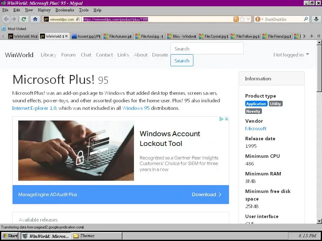Open the Contact nav link
The image size is (322, 241).
(x=104, y=55)
